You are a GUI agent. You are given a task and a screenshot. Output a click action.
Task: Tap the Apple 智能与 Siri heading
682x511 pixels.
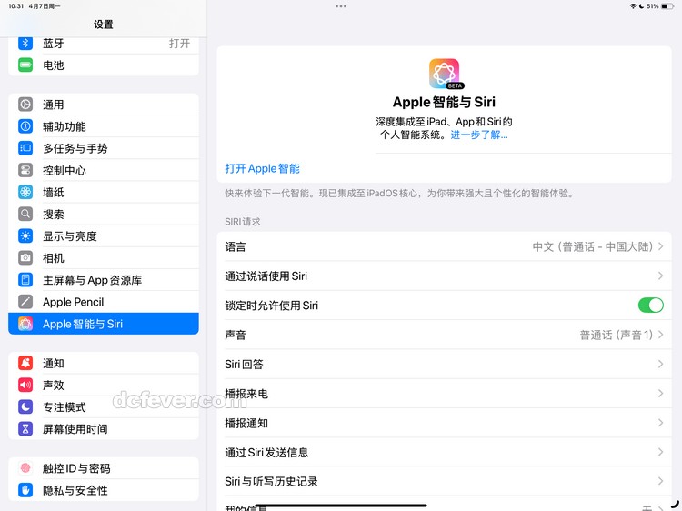click(444, 102)
